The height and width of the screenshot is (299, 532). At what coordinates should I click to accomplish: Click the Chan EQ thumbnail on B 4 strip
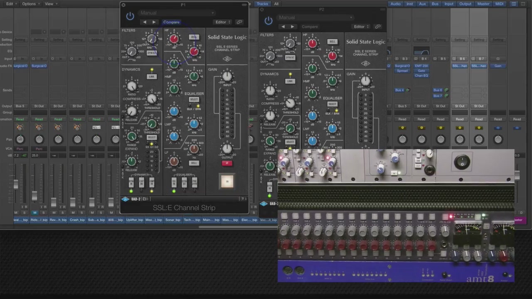click(421, 51)
